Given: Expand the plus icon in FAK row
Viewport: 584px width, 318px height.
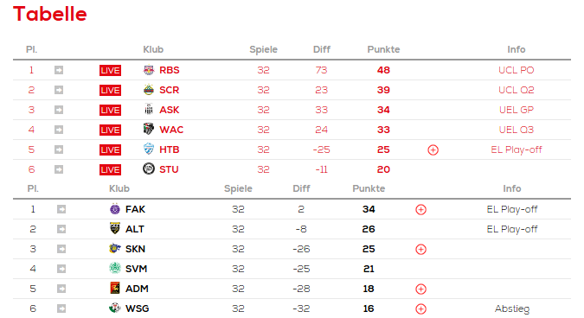Looking at the screenshot, I should (x=420, y=210).
